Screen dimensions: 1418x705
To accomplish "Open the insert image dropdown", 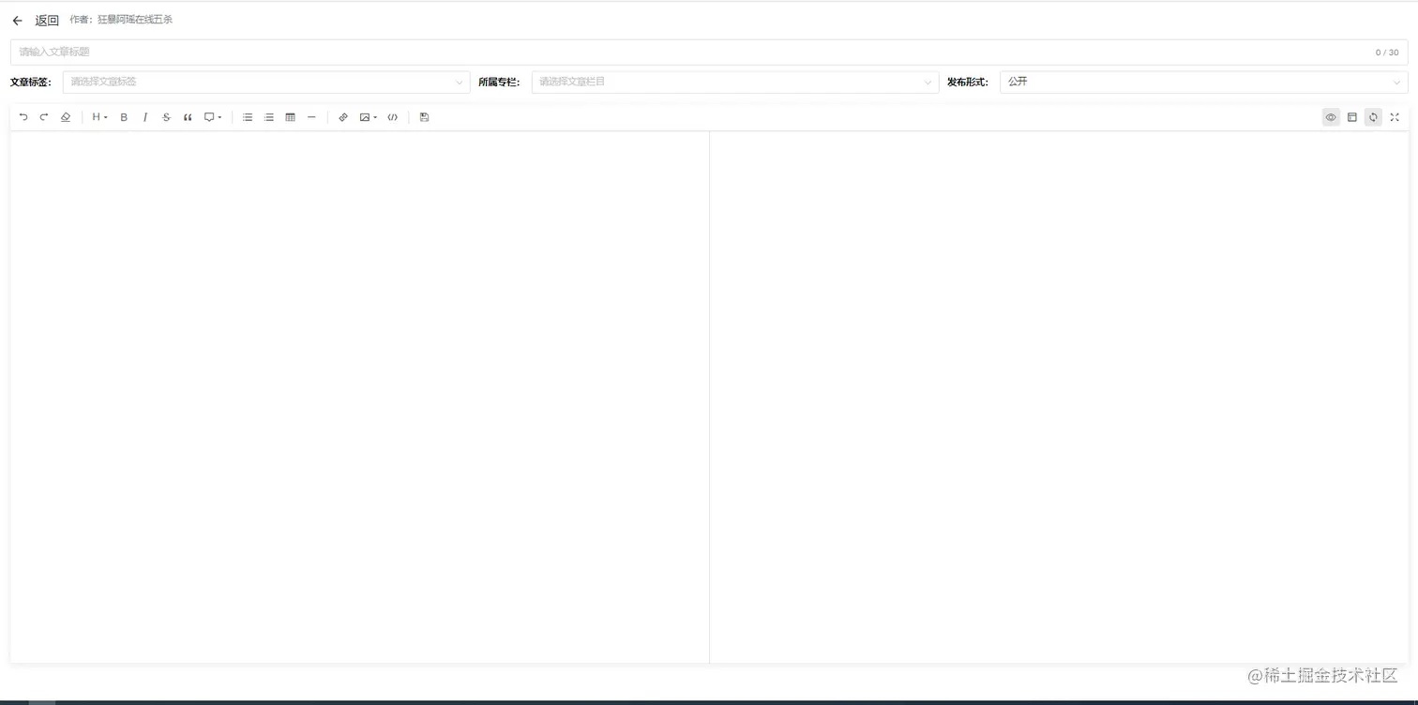I will tap(369, 117).
